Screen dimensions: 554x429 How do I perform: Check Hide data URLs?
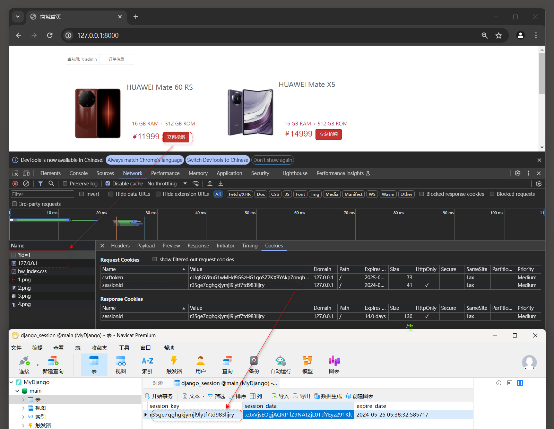point(111,194)
